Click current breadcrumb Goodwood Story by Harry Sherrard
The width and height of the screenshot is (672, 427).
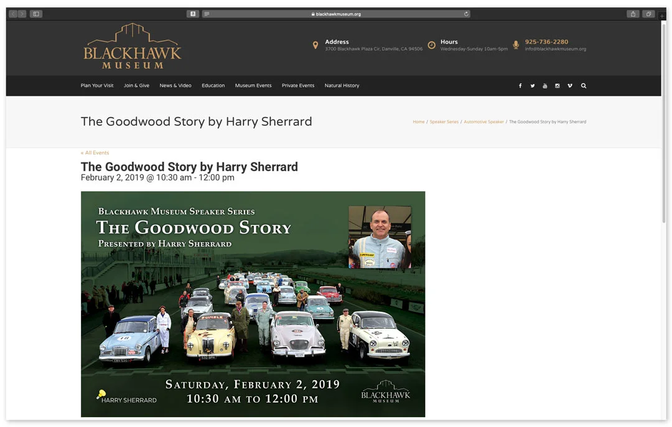point(548,122)
